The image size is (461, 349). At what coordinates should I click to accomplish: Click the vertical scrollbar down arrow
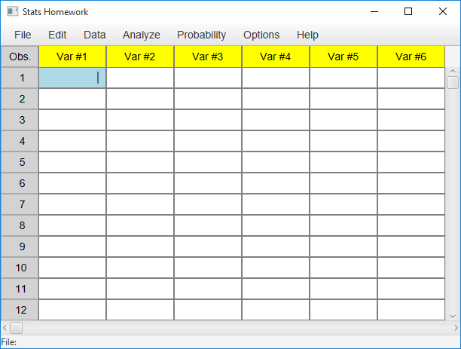(453, 317)
